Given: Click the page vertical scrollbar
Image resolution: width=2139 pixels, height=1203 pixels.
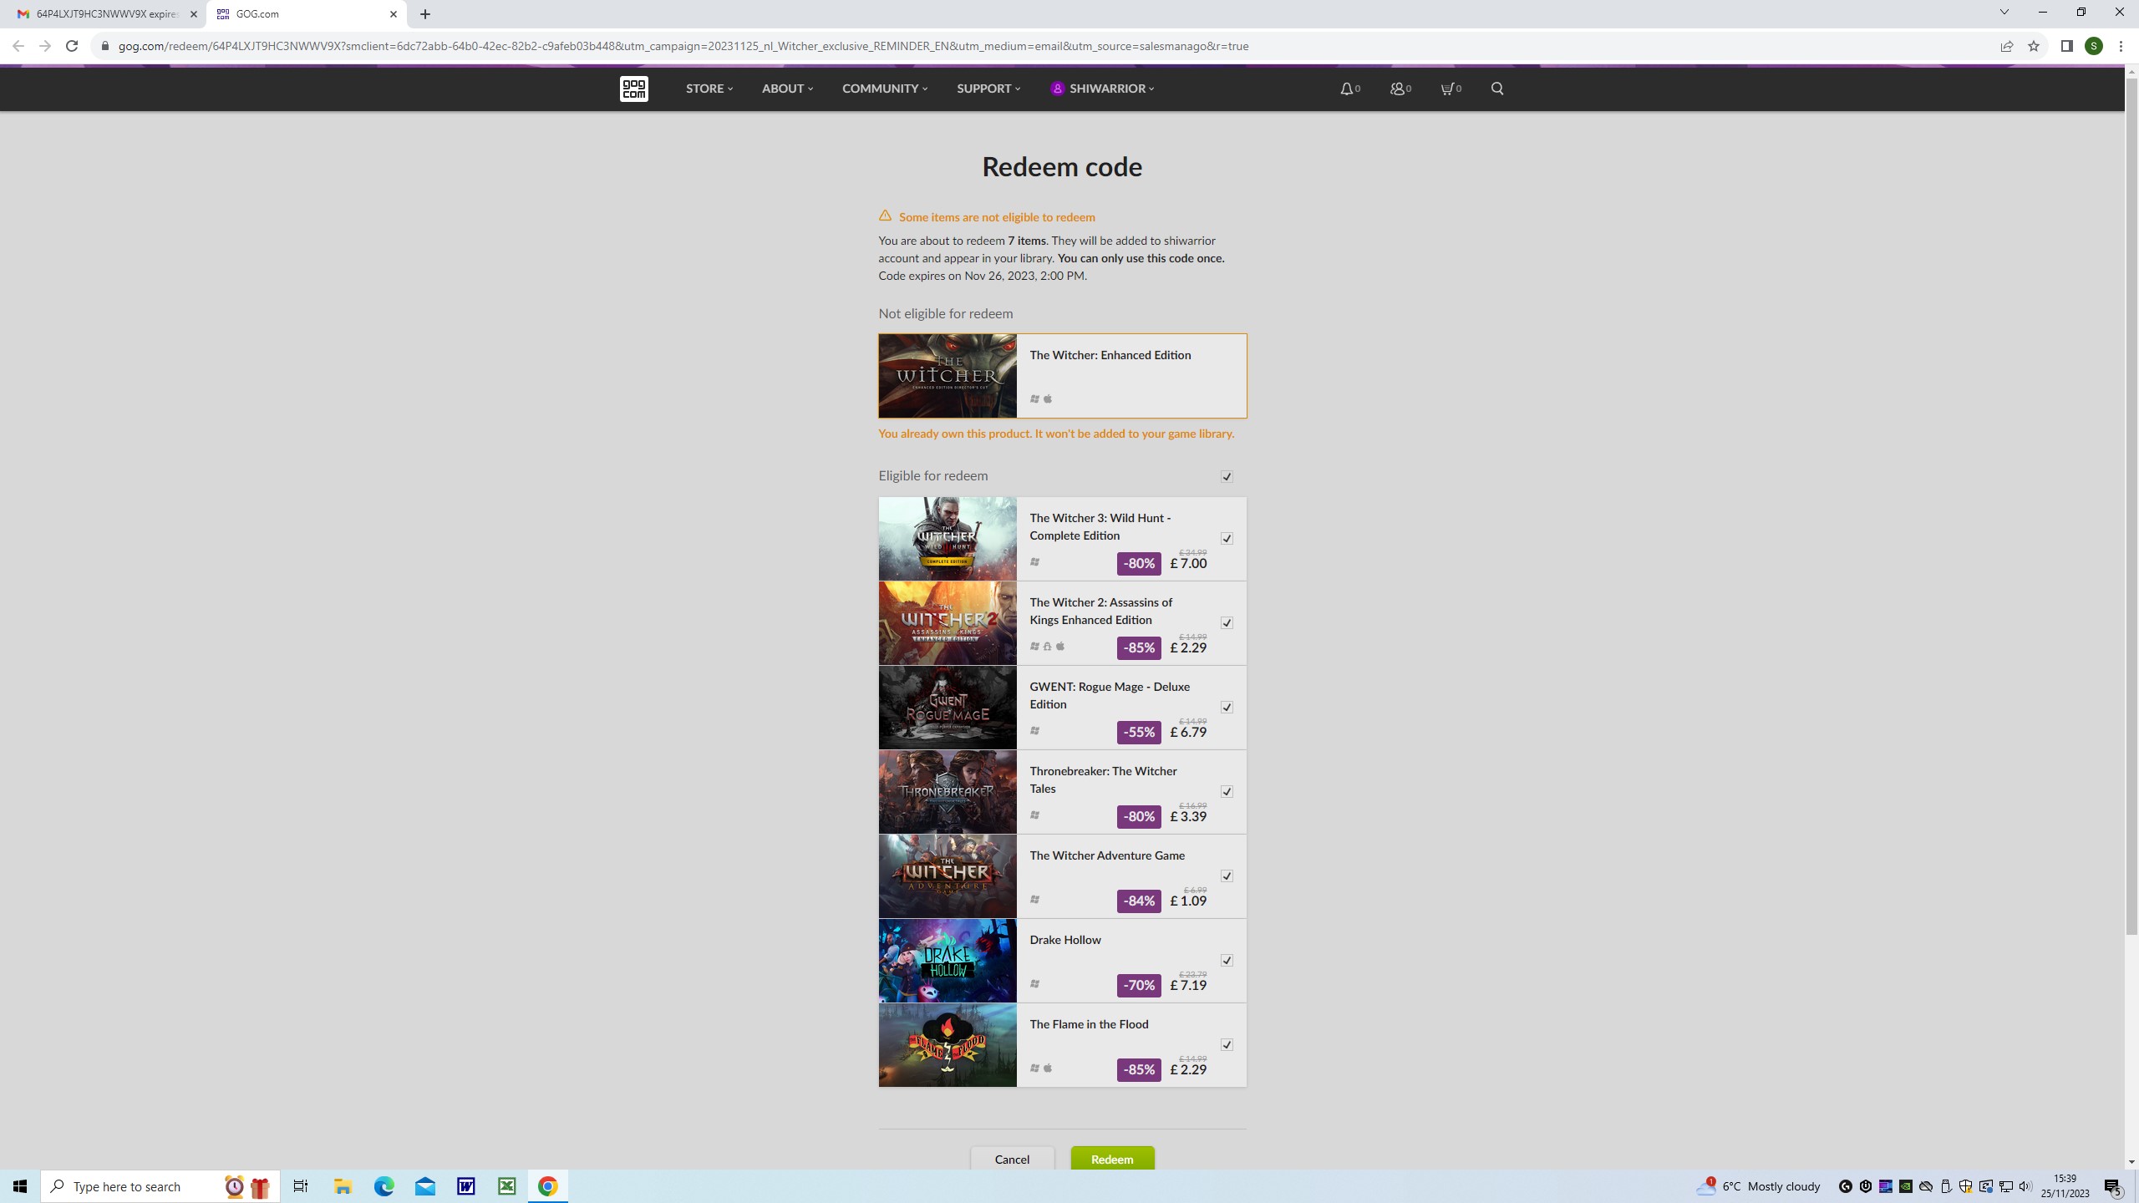Looking at the screenshot, I should click(x=2131, y=501).
